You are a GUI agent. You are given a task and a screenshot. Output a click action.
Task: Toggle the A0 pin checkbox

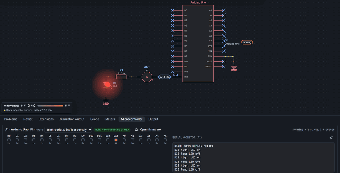[124, 140]
